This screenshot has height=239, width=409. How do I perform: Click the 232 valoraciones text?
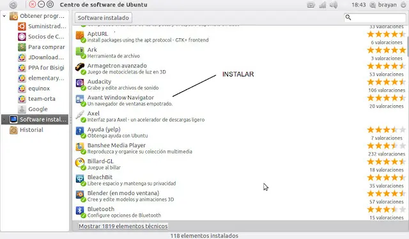[387, 154]
